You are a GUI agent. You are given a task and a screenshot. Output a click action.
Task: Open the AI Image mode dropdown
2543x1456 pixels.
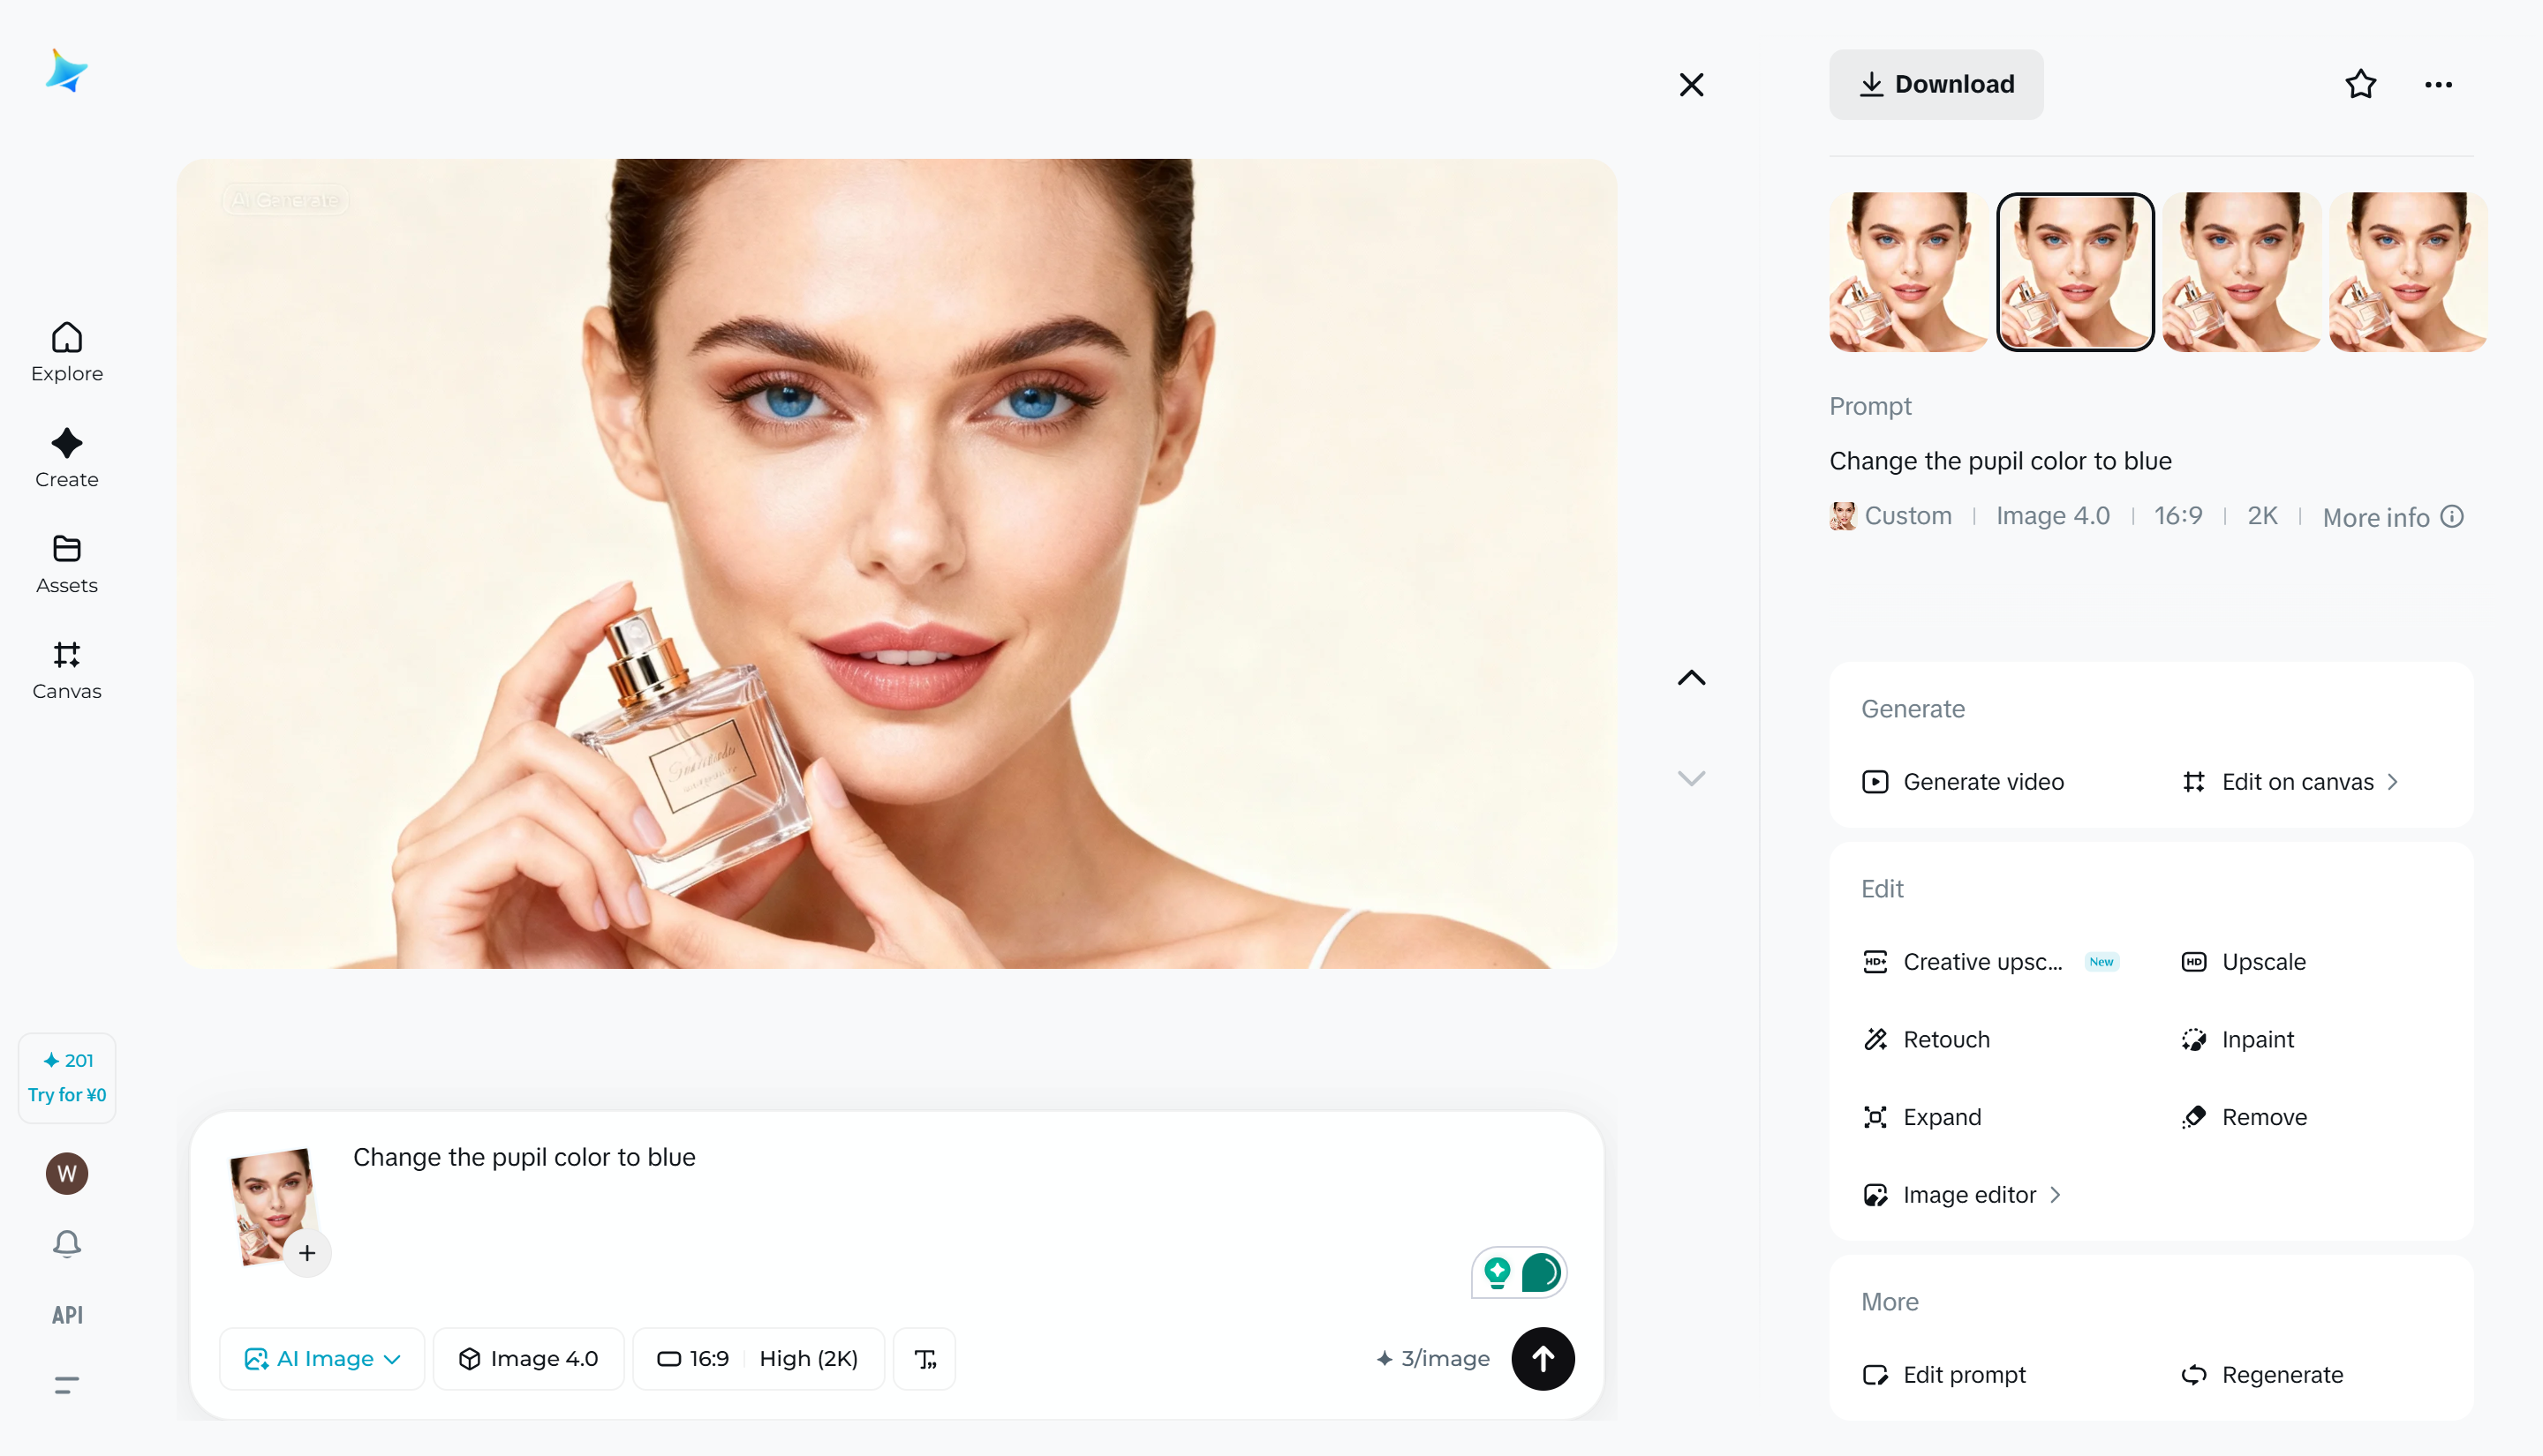tap(322, 1359)
